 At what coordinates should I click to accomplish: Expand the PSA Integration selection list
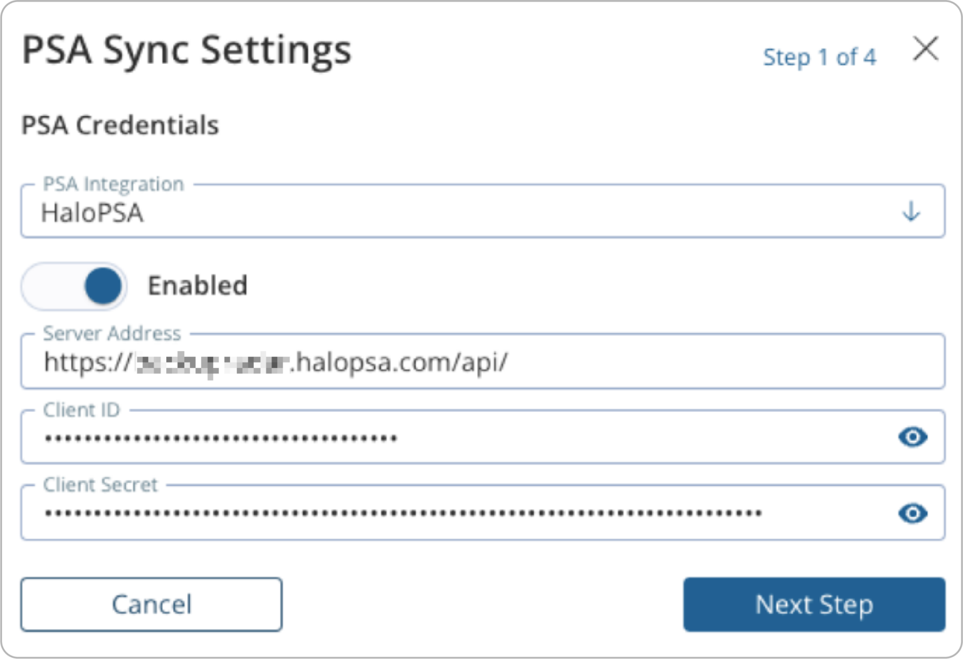coord(910,212)
